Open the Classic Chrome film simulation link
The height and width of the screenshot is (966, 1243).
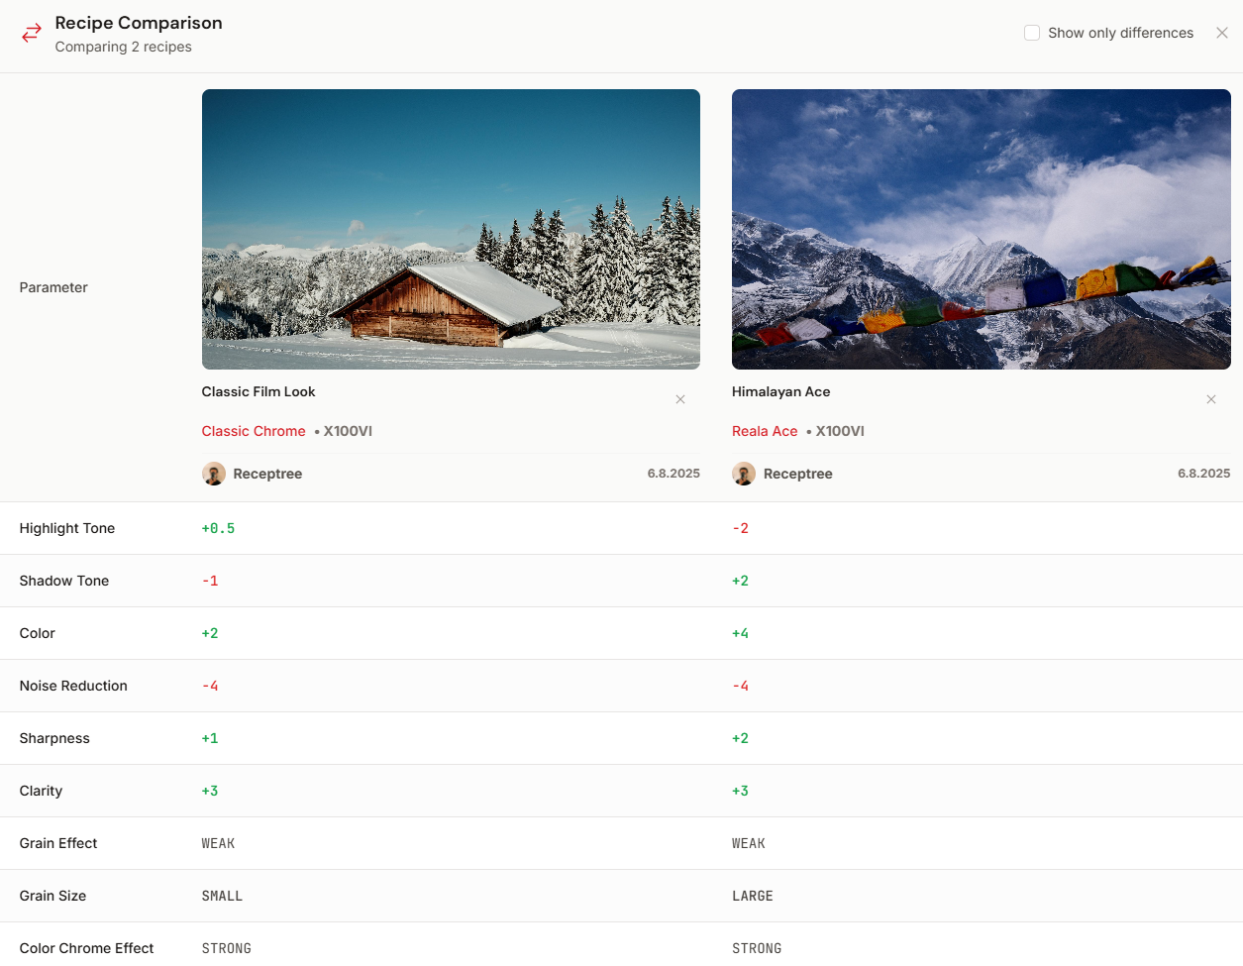254,431
